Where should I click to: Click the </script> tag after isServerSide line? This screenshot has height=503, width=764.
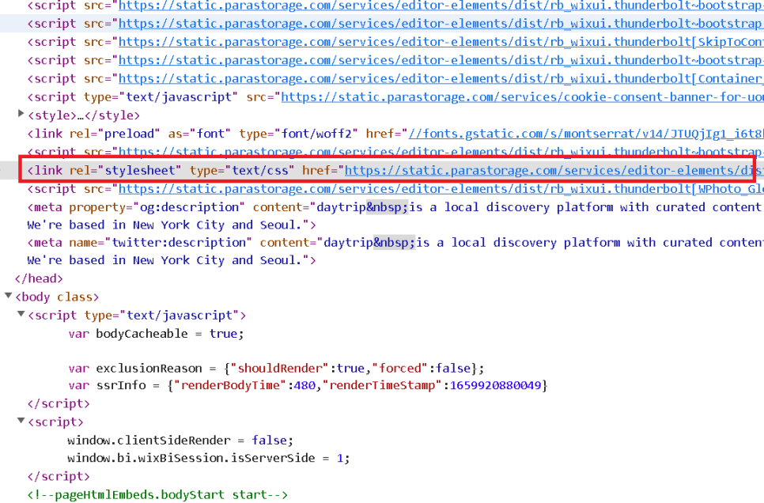(x=59, y=477)
